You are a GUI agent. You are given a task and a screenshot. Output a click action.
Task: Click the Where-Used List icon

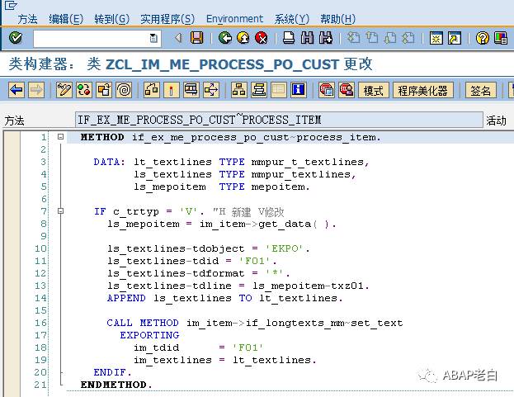coord(152,90)
